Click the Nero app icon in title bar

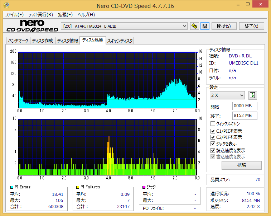(x=6, y=5)
